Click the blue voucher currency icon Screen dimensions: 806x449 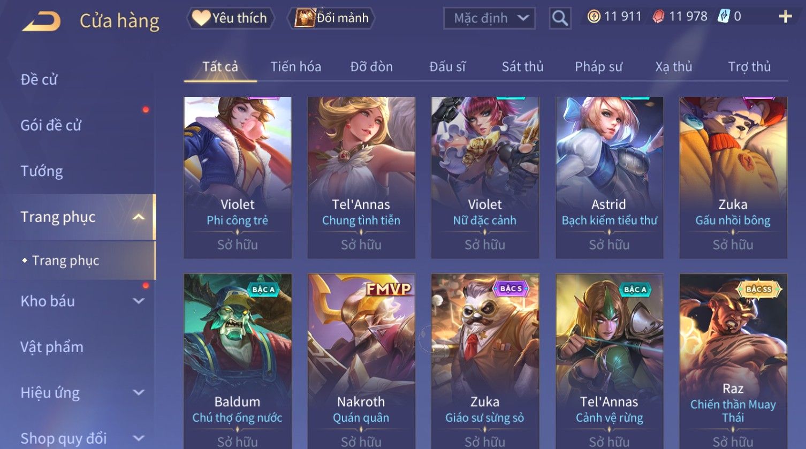click(x=724, y=17)
